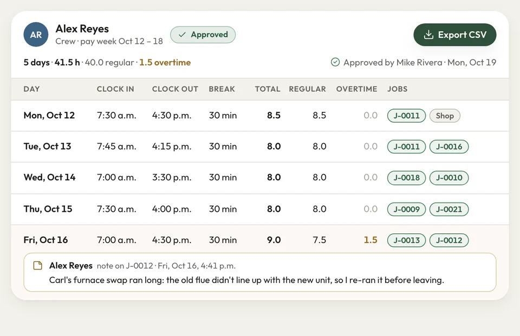Screen dimensions: 520x336
Task: Open job tag J-0010
Action: pos(448,178)
